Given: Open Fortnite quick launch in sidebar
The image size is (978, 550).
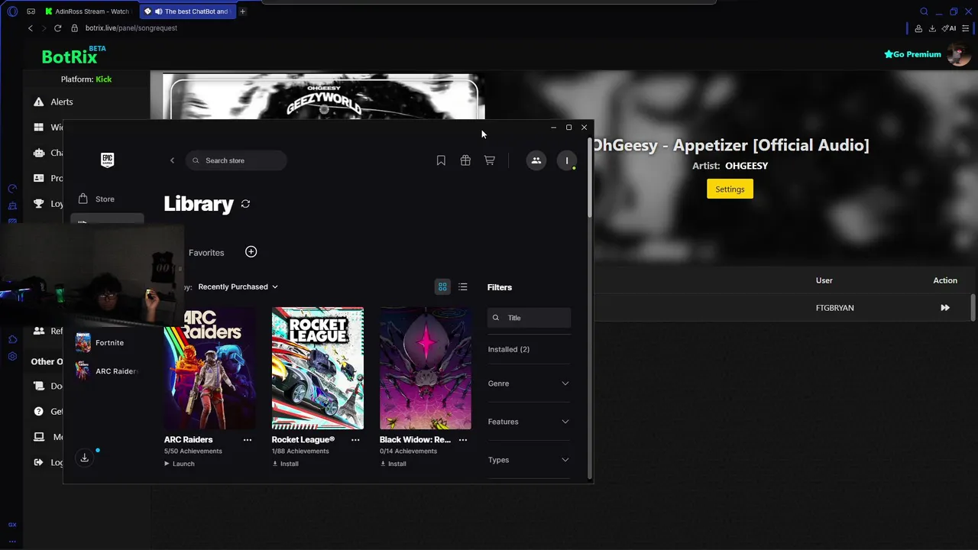Looking at the screenshot, I should (x=106, y=343).
